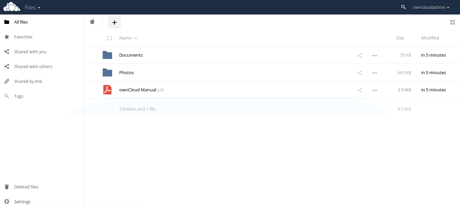
Task: Click modified time of ownCloud Manual row
Action: click(433, 90)
